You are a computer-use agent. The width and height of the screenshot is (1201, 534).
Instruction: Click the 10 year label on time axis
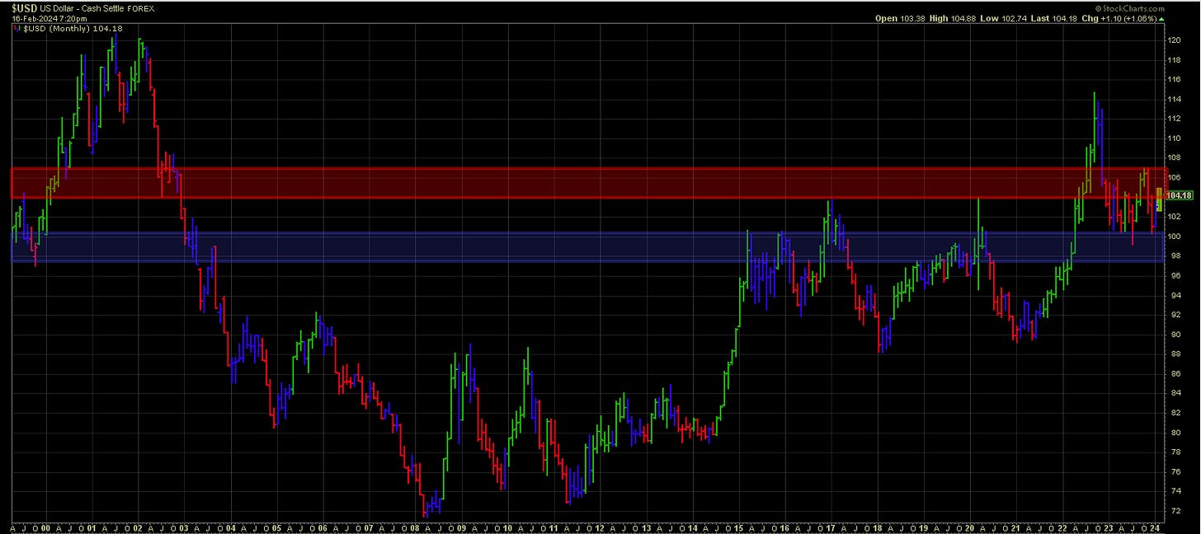click(507, 527)
